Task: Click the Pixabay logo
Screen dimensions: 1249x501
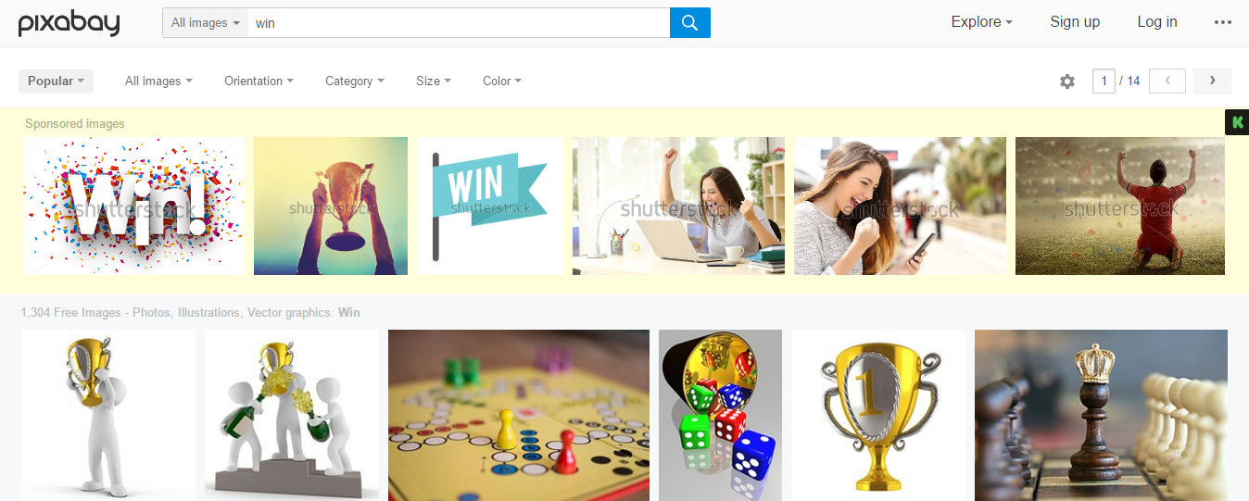Action: click(x=69, y=22)
